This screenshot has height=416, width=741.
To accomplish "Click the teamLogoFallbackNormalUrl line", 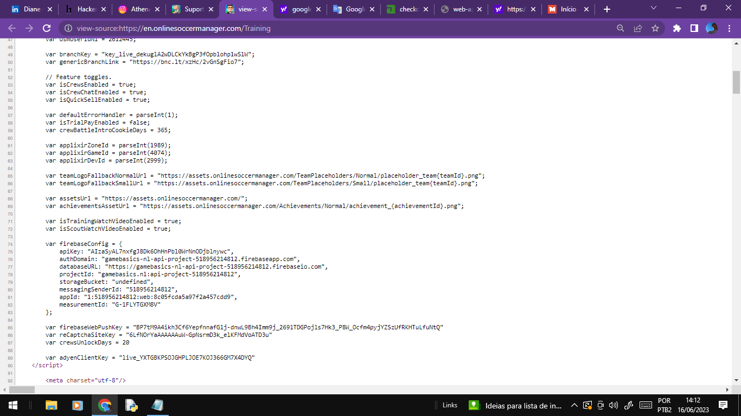I will click(265, 175).
